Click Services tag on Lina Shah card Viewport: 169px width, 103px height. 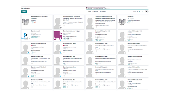tap(130, 33)
